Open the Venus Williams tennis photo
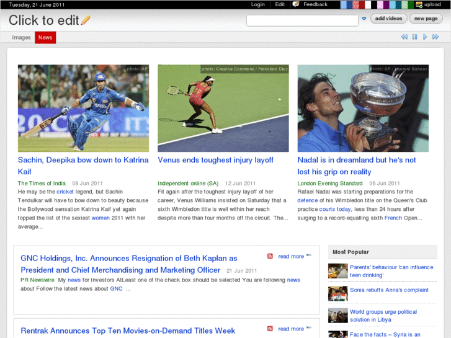The height and width of the screenshot is (338, 451). (x=223, y=108)
